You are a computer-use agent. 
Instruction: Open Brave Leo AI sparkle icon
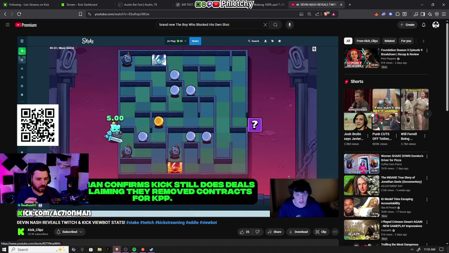pos(430,14)
